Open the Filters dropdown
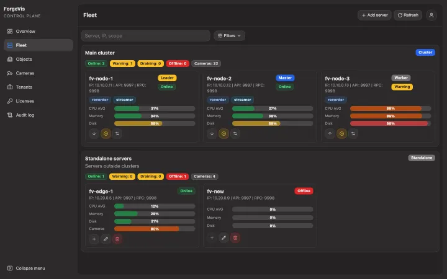 [x=229, y=35]
